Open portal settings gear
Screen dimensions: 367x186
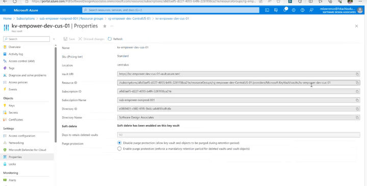pyautogui.click(x=294, y=10)
